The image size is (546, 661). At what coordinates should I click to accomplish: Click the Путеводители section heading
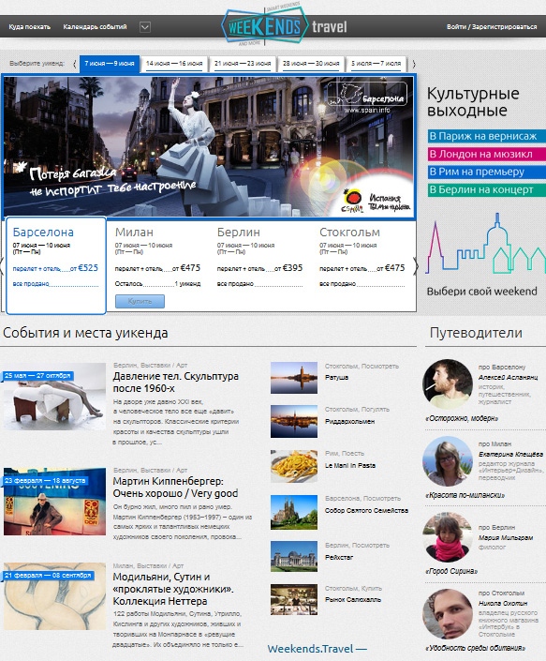(x=476, y=333)
